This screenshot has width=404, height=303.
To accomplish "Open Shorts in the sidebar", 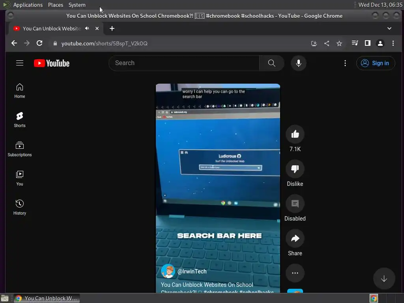I will tap(20, 120).
